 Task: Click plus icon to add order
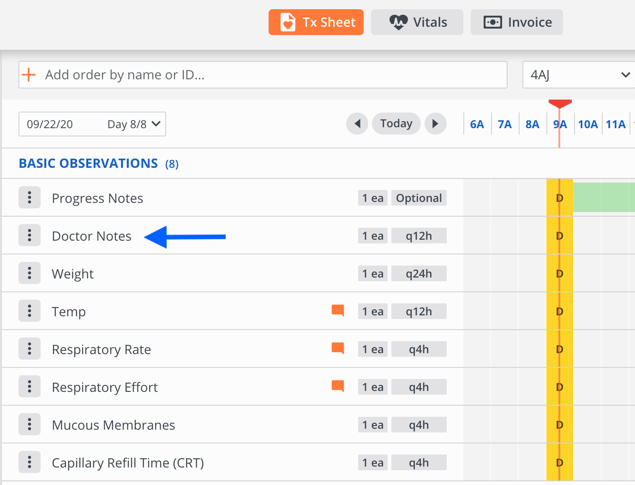pyautogui.click(x=29, y=75)
